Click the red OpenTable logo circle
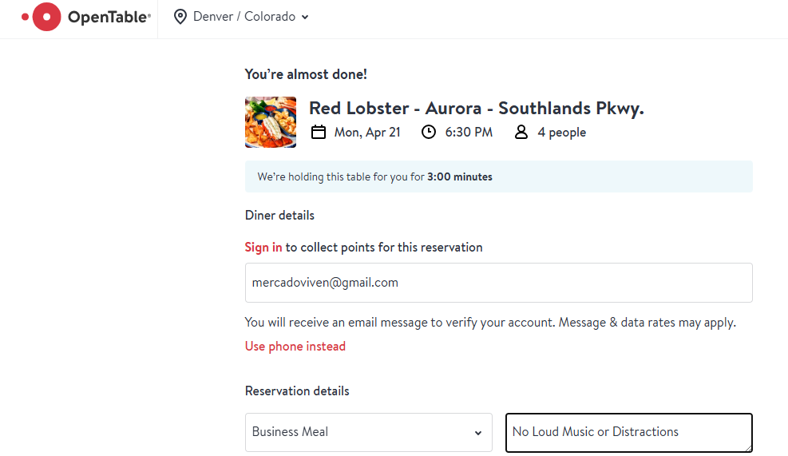The image size is (788, 456). [46, 17]
